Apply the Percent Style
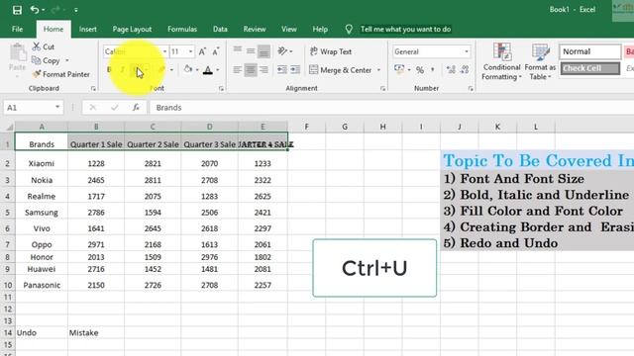Screen dimensions: 634x356 420,70
